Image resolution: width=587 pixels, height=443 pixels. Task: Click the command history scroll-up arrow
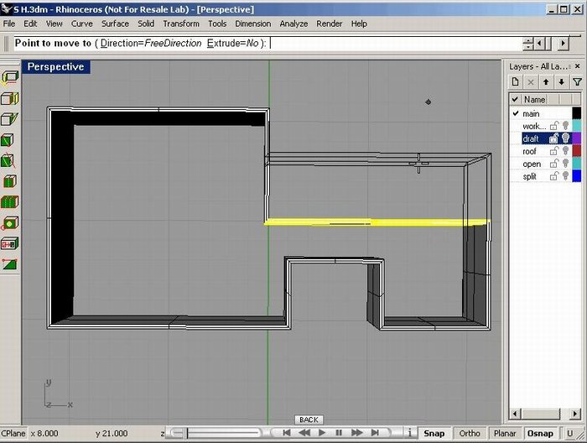click(528, 39)
